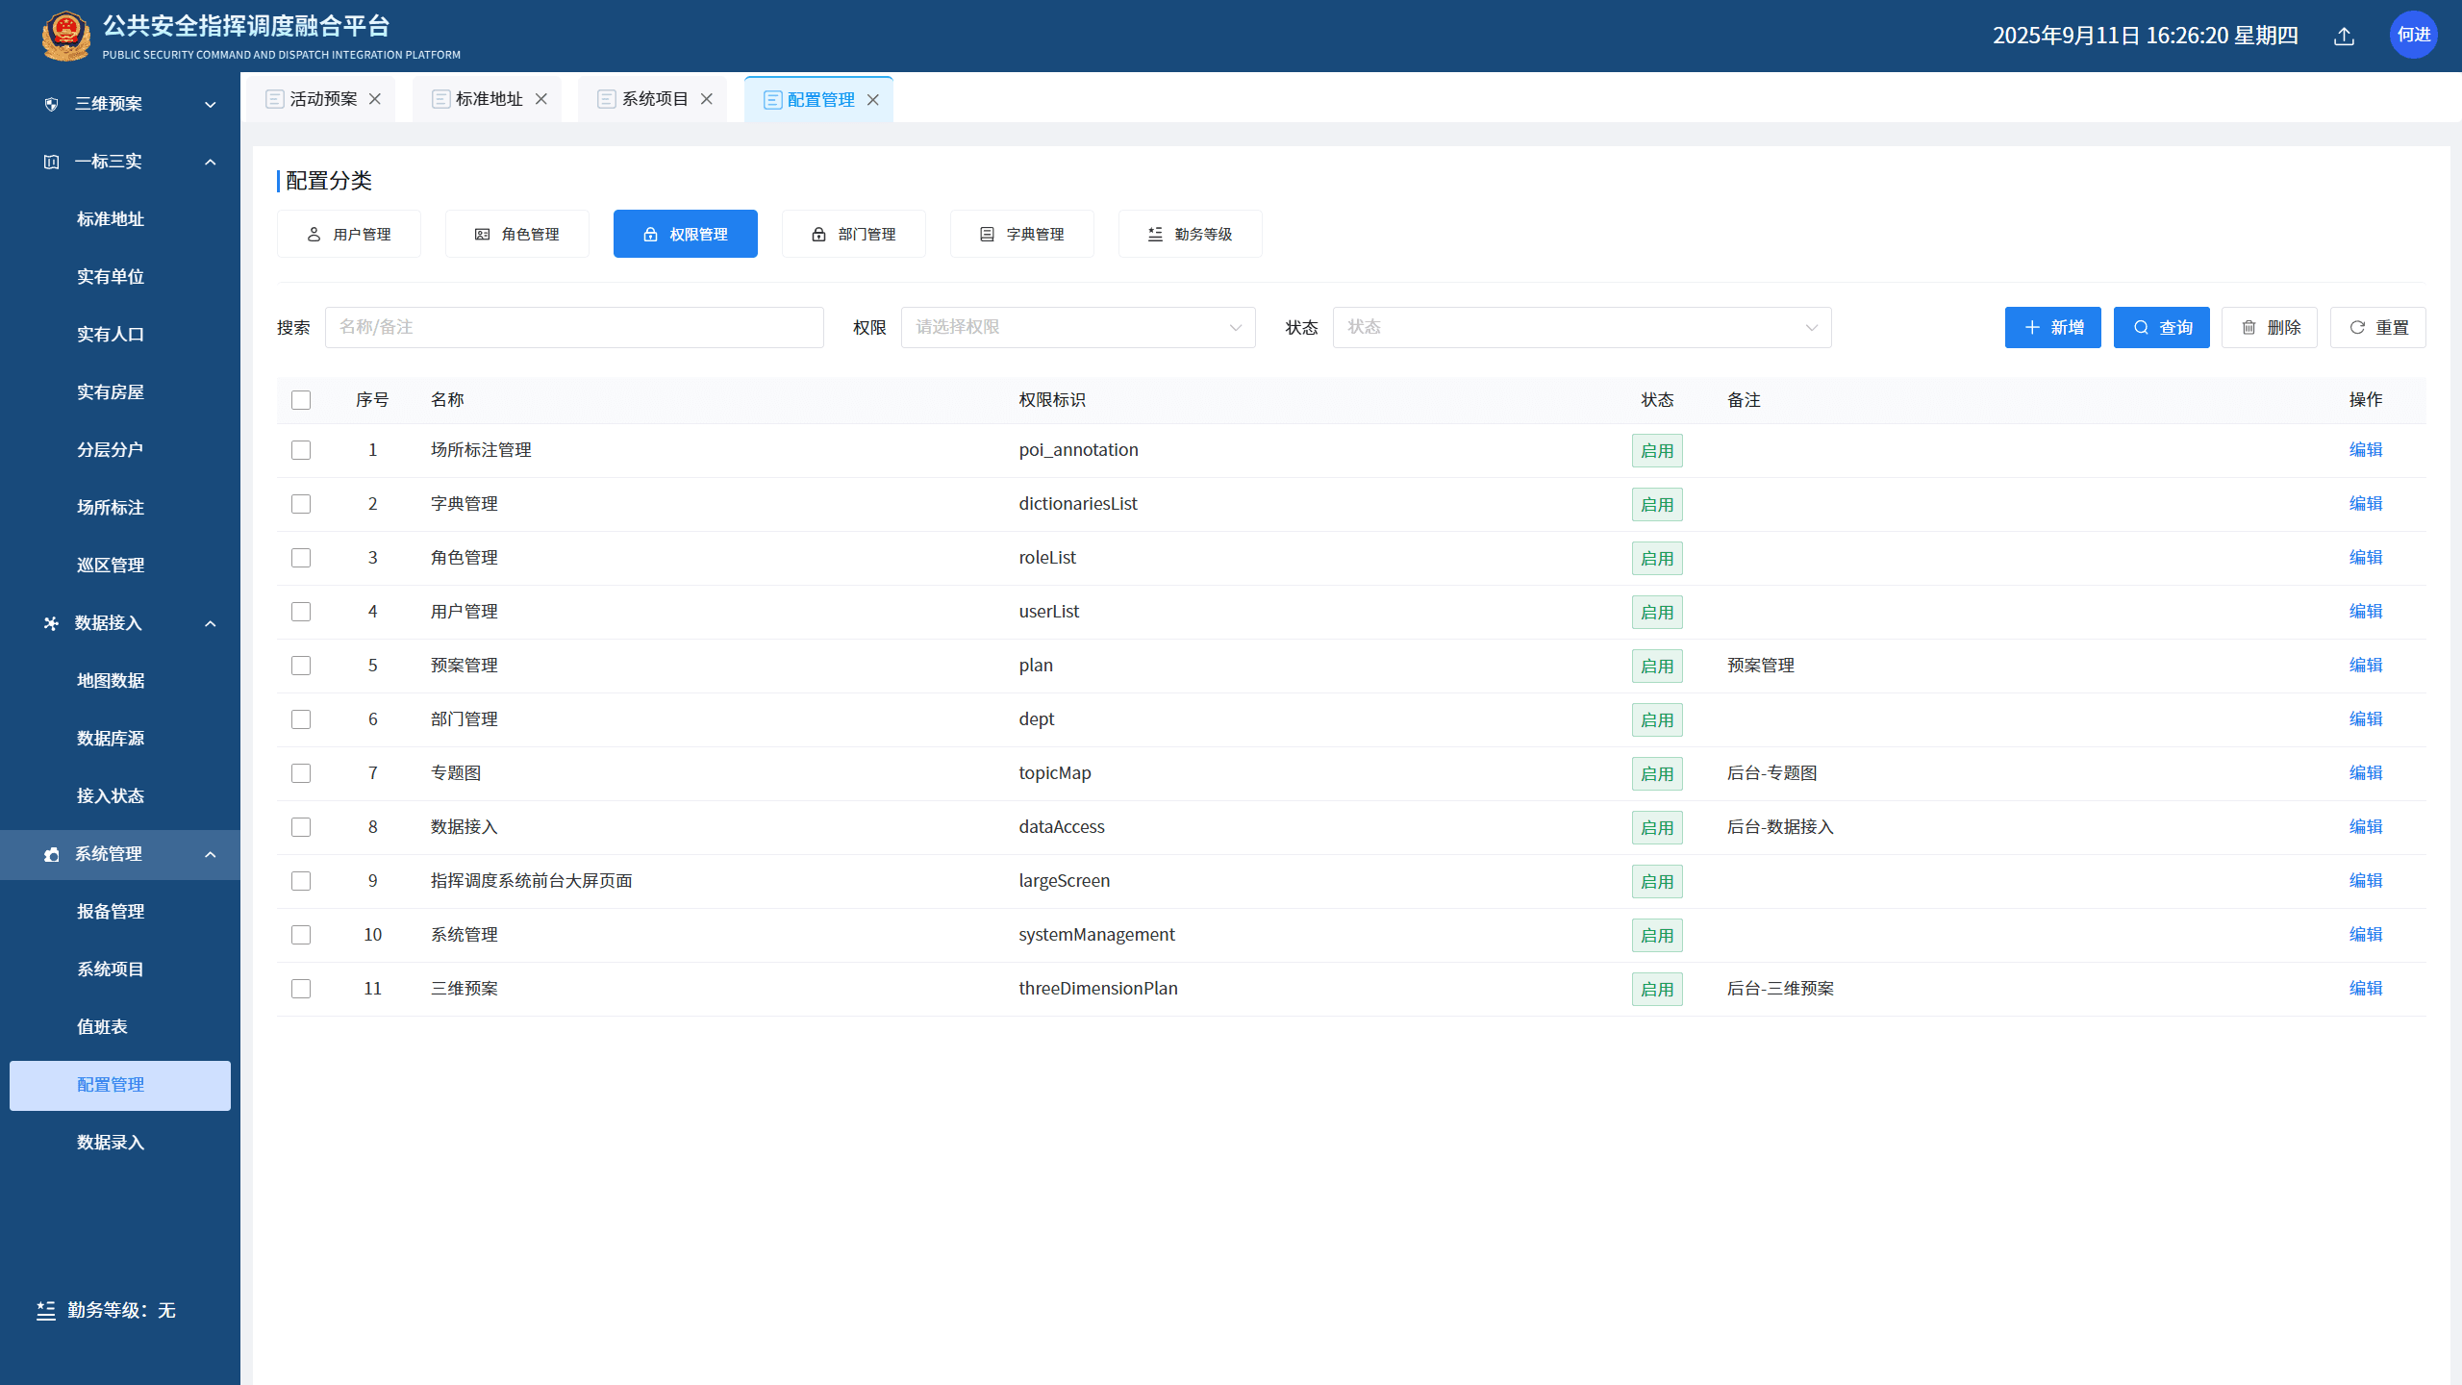Edit the 预案管理 permission row
Image resolution: width=2462 pixels, height=1385 pixels.
[2366, 666]
